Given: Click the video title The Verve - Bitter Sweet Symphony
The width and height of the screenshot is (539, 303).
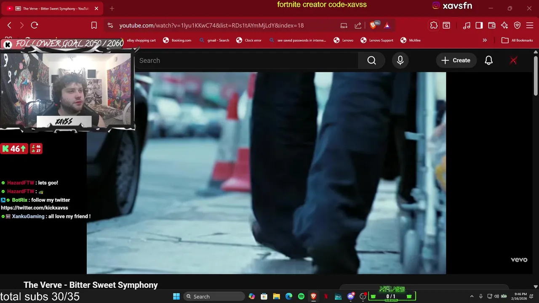Looking at the screenshot, I should pyautogui.click(x=91, y=285).
